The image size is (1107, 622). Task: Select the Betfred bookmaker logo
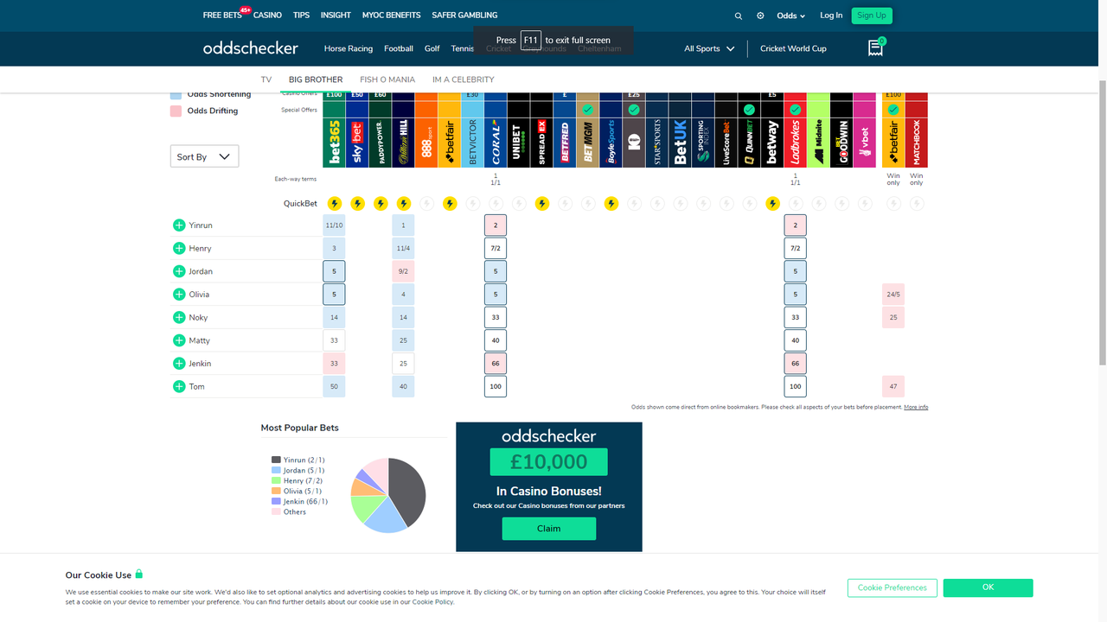point(565,143)
